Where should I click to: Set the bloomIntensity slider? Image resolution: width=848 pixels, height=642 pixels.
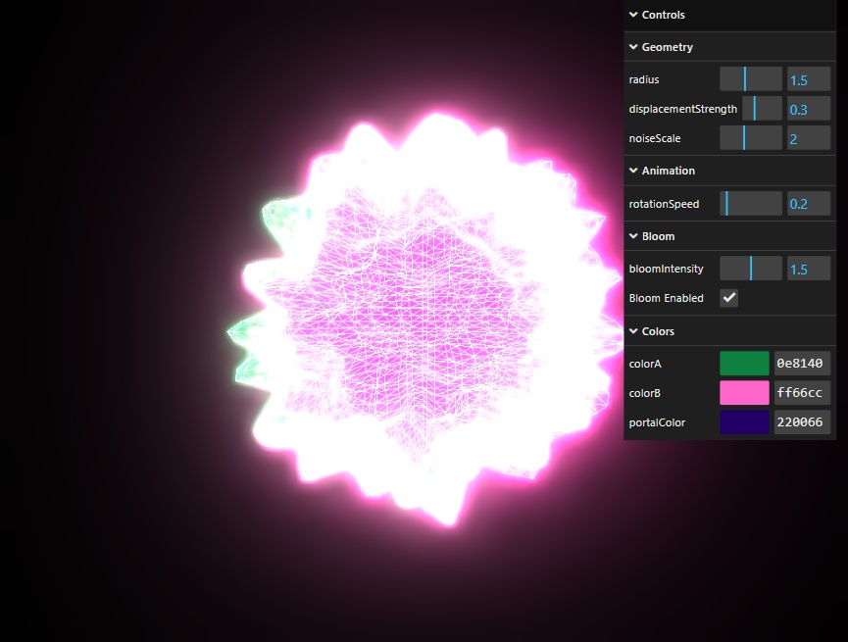click(751, 269)
